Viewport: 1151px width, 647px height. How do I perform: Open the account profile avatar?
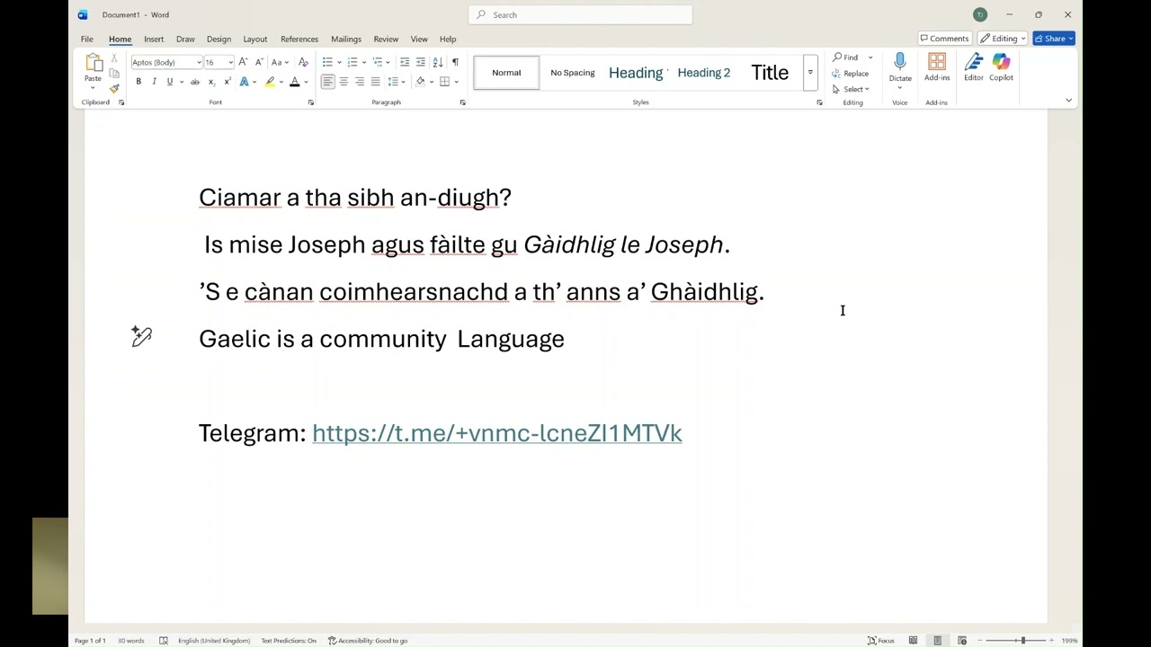pyautogui.click(x=980, y=14)
